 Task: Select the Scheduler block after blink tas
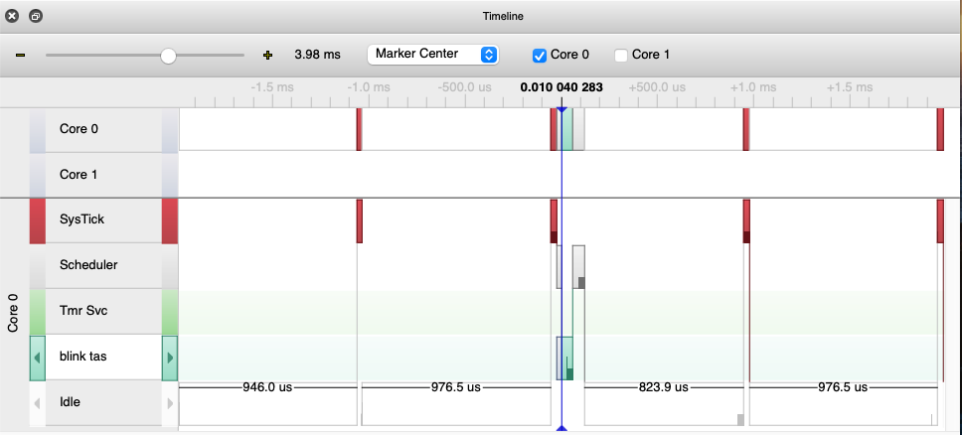coord(578,267)
